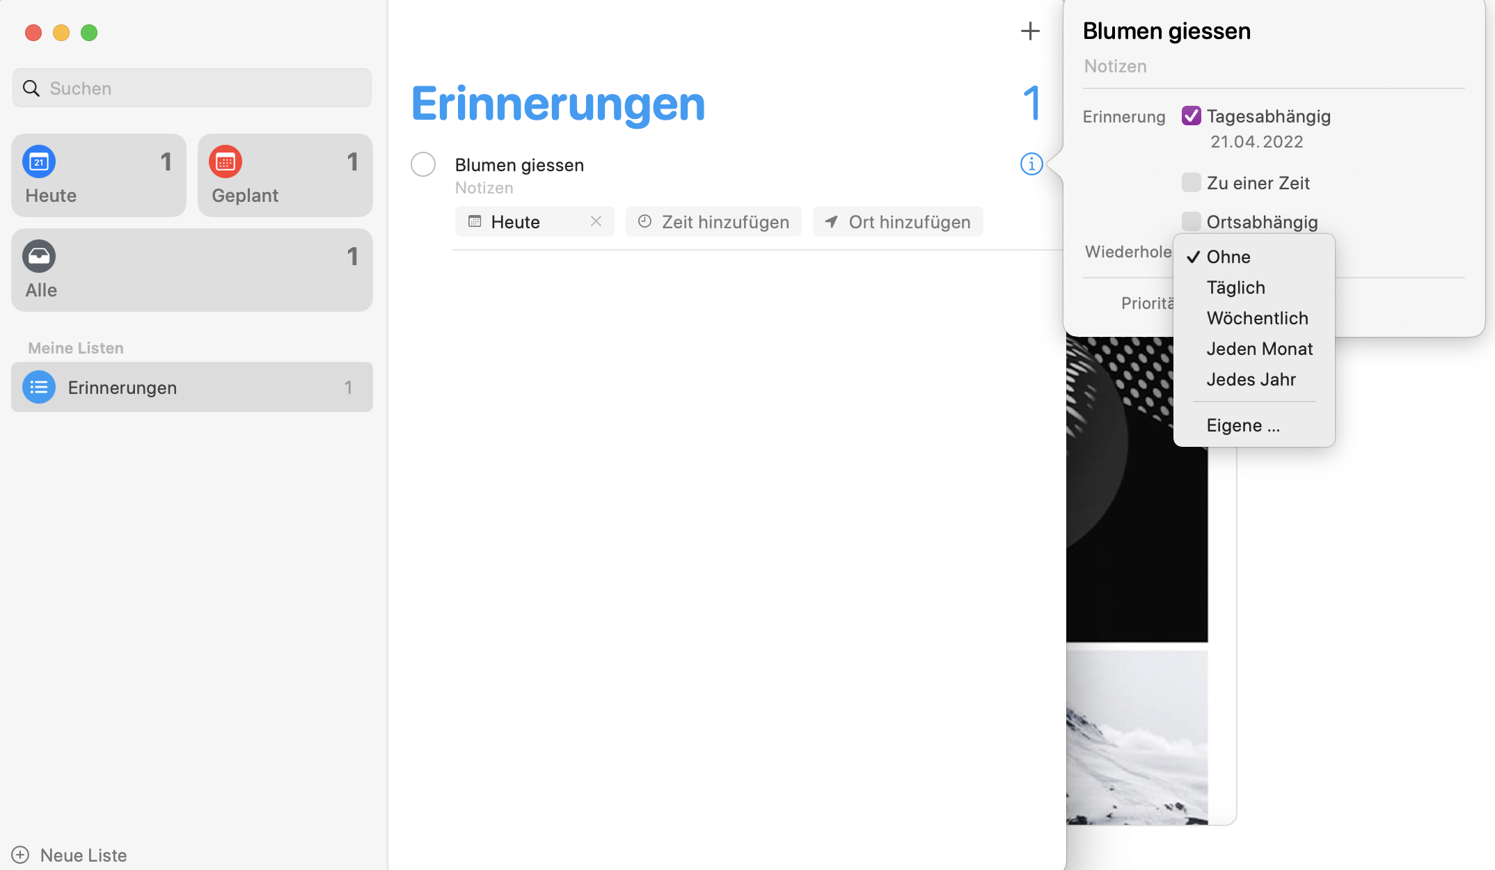Open the Alle smart list tile

point(192,270)
